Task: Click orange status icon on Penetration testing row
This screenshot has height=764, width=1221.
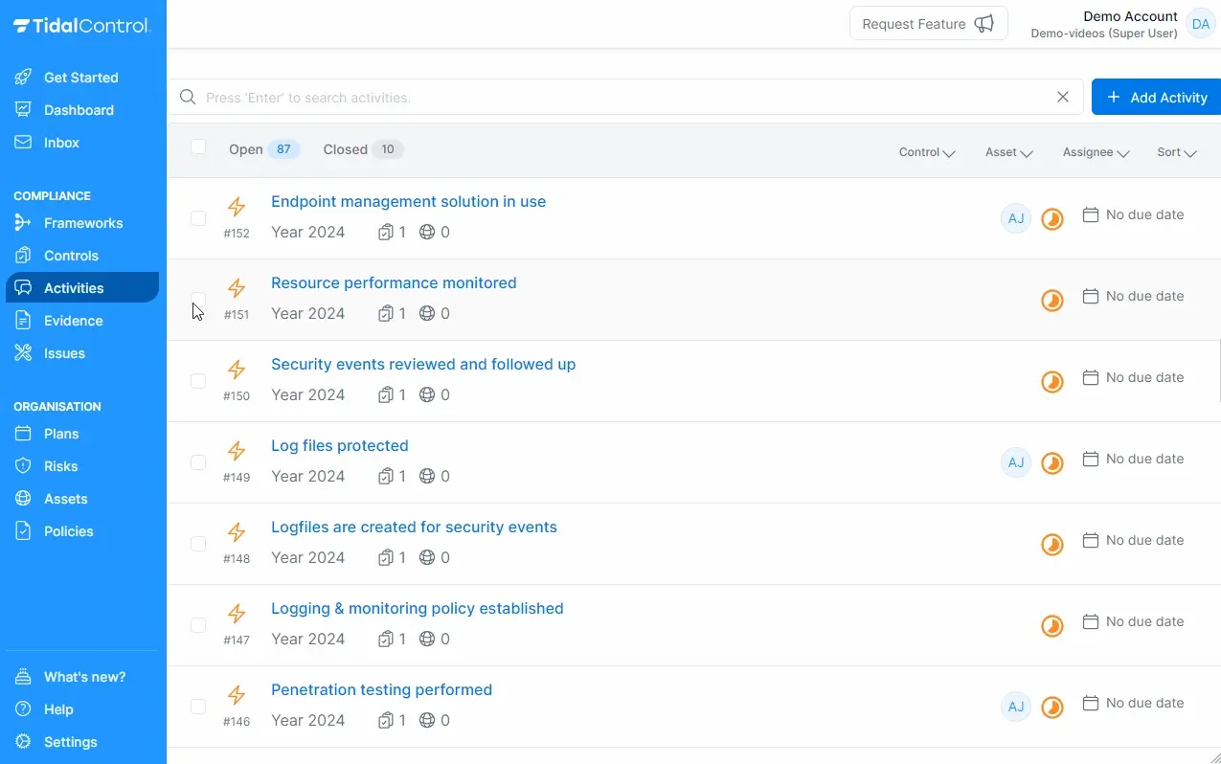Action: (1051, 707)
